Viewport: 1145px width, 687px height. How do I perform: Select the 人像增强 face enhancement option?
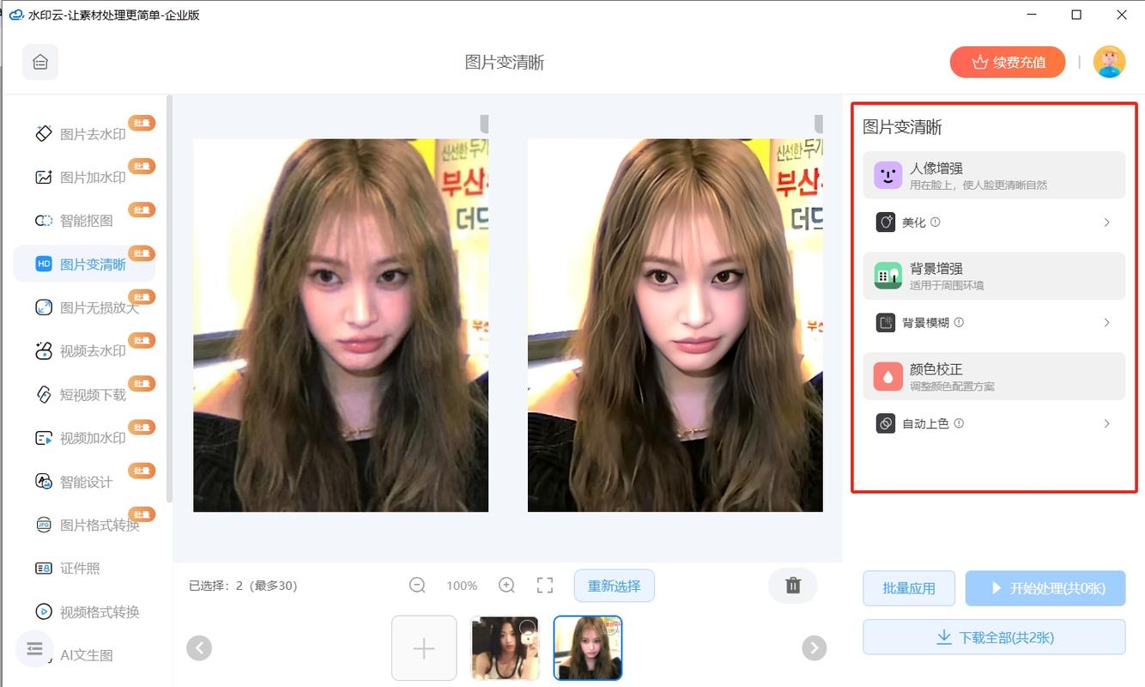(x=993, y=175)
